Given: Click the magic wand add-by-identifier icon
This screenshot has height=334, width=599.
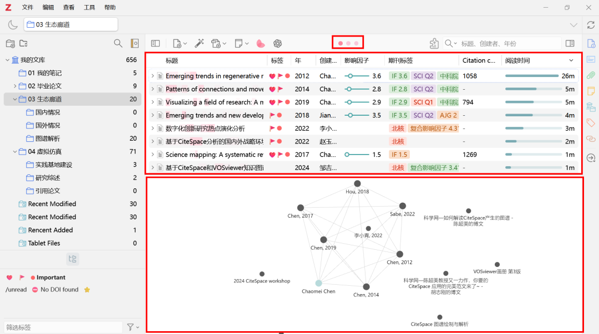Looking at the screenshot, I should pyautogui.click(x=200, y=43).
